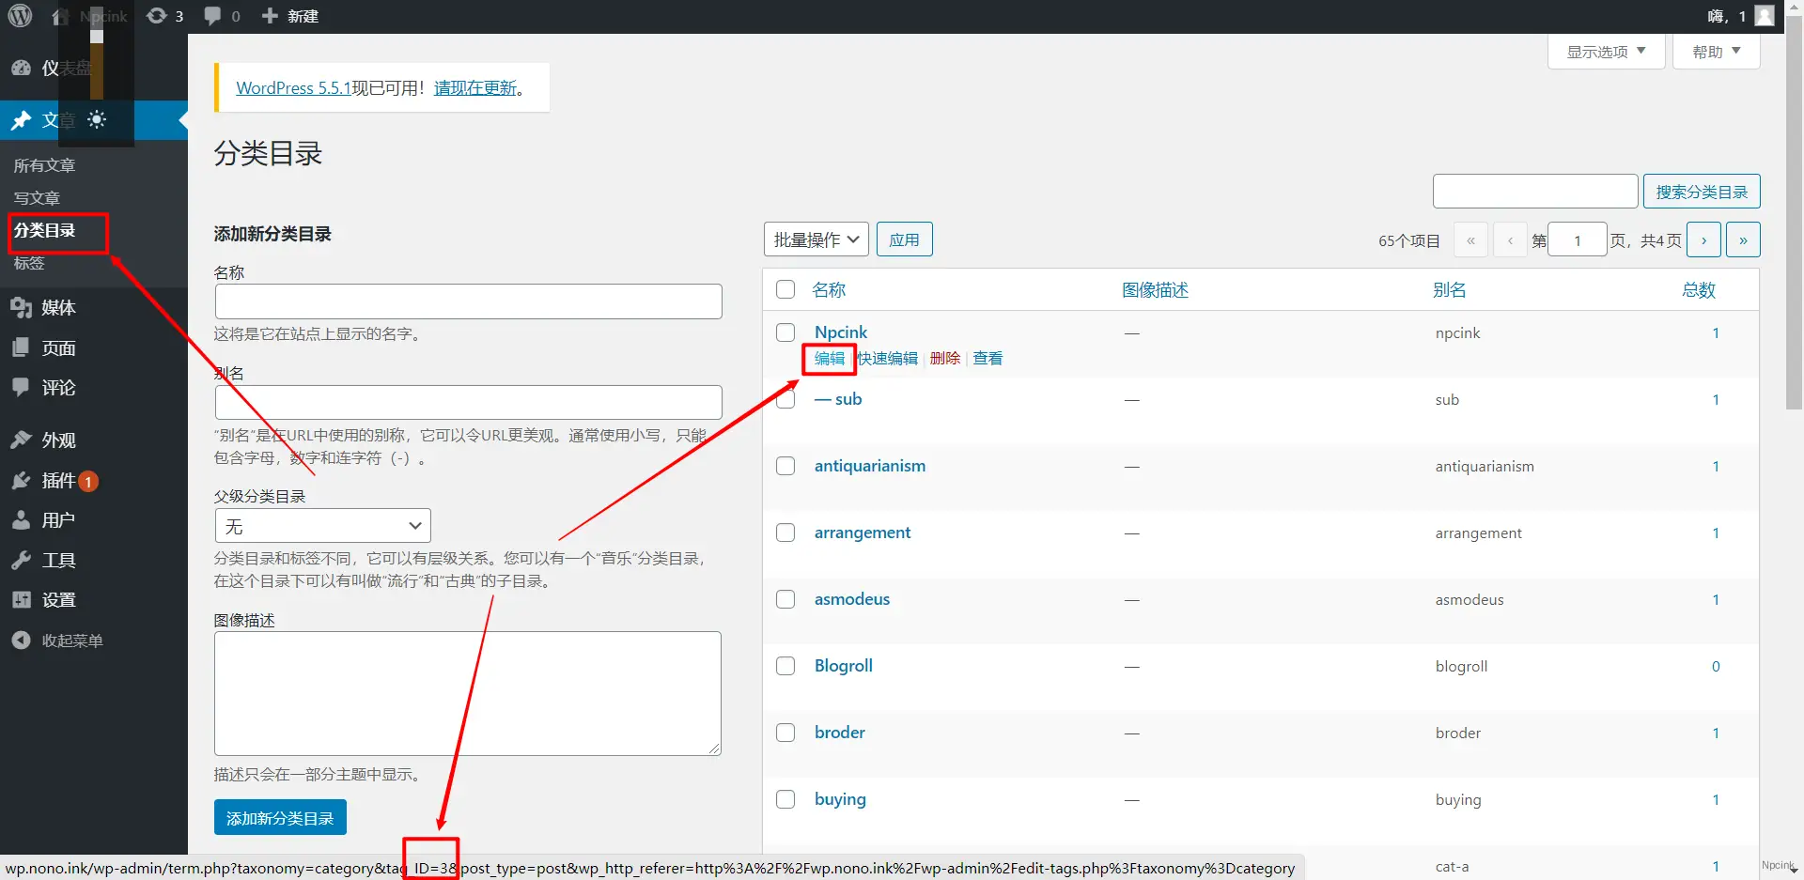Expand the Screen Options (显示选项) panel
This screenshot has width=1804, height=880.
click(1607, 52)
